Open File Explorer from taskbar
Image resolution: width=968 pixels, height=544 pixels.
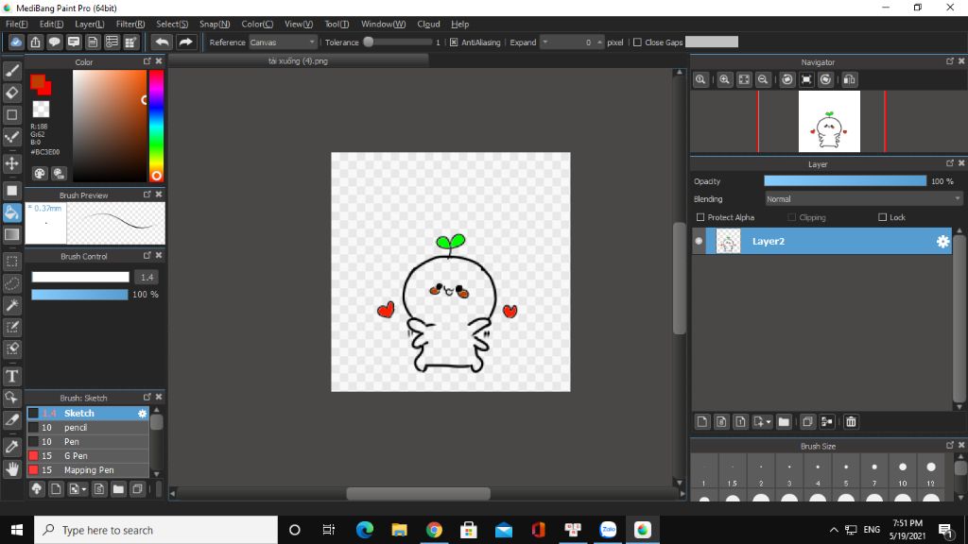click(x=400, y=530)
